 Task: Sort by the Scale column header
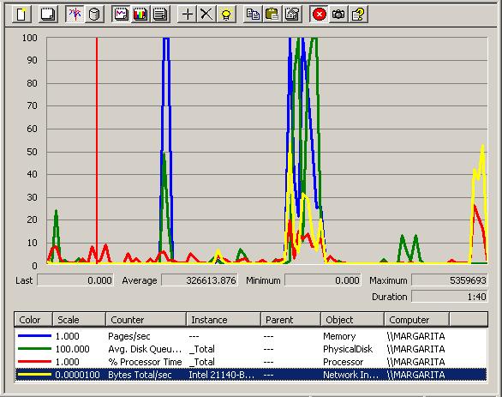coord(79,320)
